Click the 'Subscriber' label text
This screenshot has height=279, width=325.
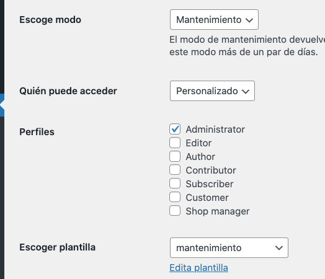210,184
